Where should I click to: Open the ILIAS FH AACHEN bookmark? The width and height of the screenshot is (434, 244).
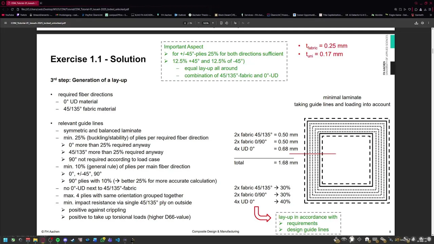pos(142,15)
